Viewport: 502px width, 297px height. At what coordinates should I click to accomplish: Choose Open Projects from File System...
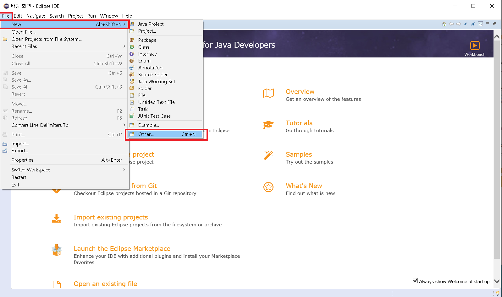[64, 39]
